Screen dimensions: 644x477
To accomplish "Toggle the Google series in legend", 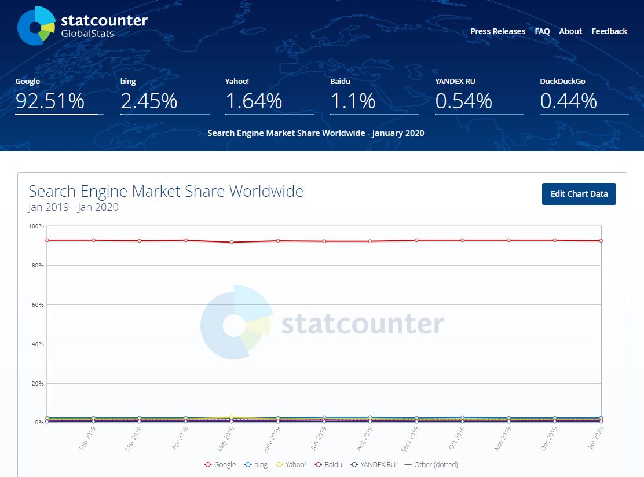I will [x=220, y=464].
